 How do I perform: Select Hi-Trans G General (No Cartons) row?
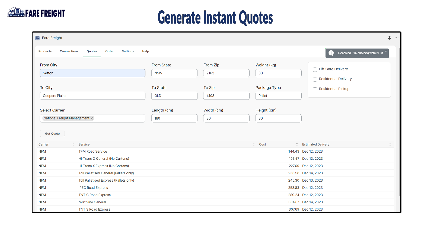click(x=215, y=159)
